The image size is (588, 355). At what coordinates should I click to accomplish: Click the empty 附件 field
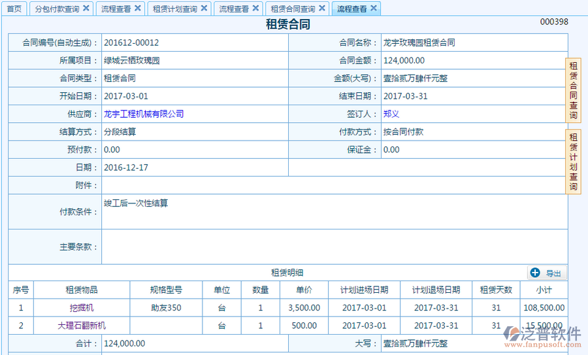335,186
